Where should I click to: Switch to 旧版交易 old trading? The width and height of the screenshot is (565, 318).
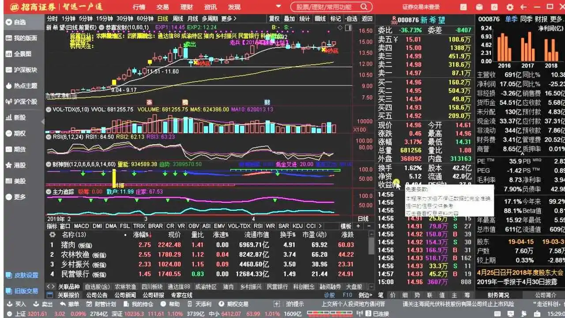tap(22, 291)
